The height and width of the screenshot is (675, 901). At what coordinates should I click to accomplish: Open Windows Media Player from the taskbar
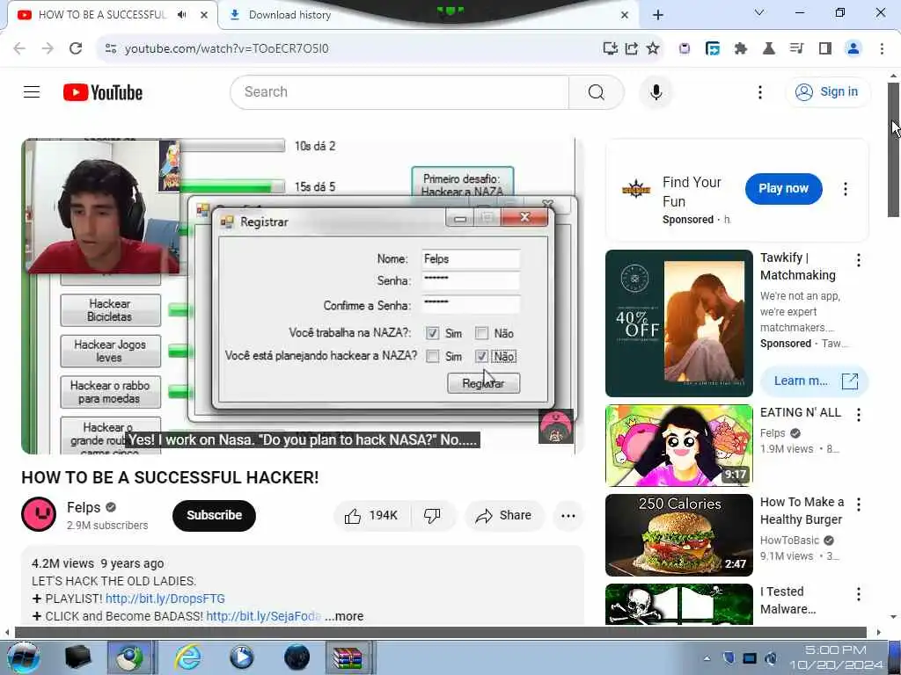pyautogui.click(x=241, y=657)
